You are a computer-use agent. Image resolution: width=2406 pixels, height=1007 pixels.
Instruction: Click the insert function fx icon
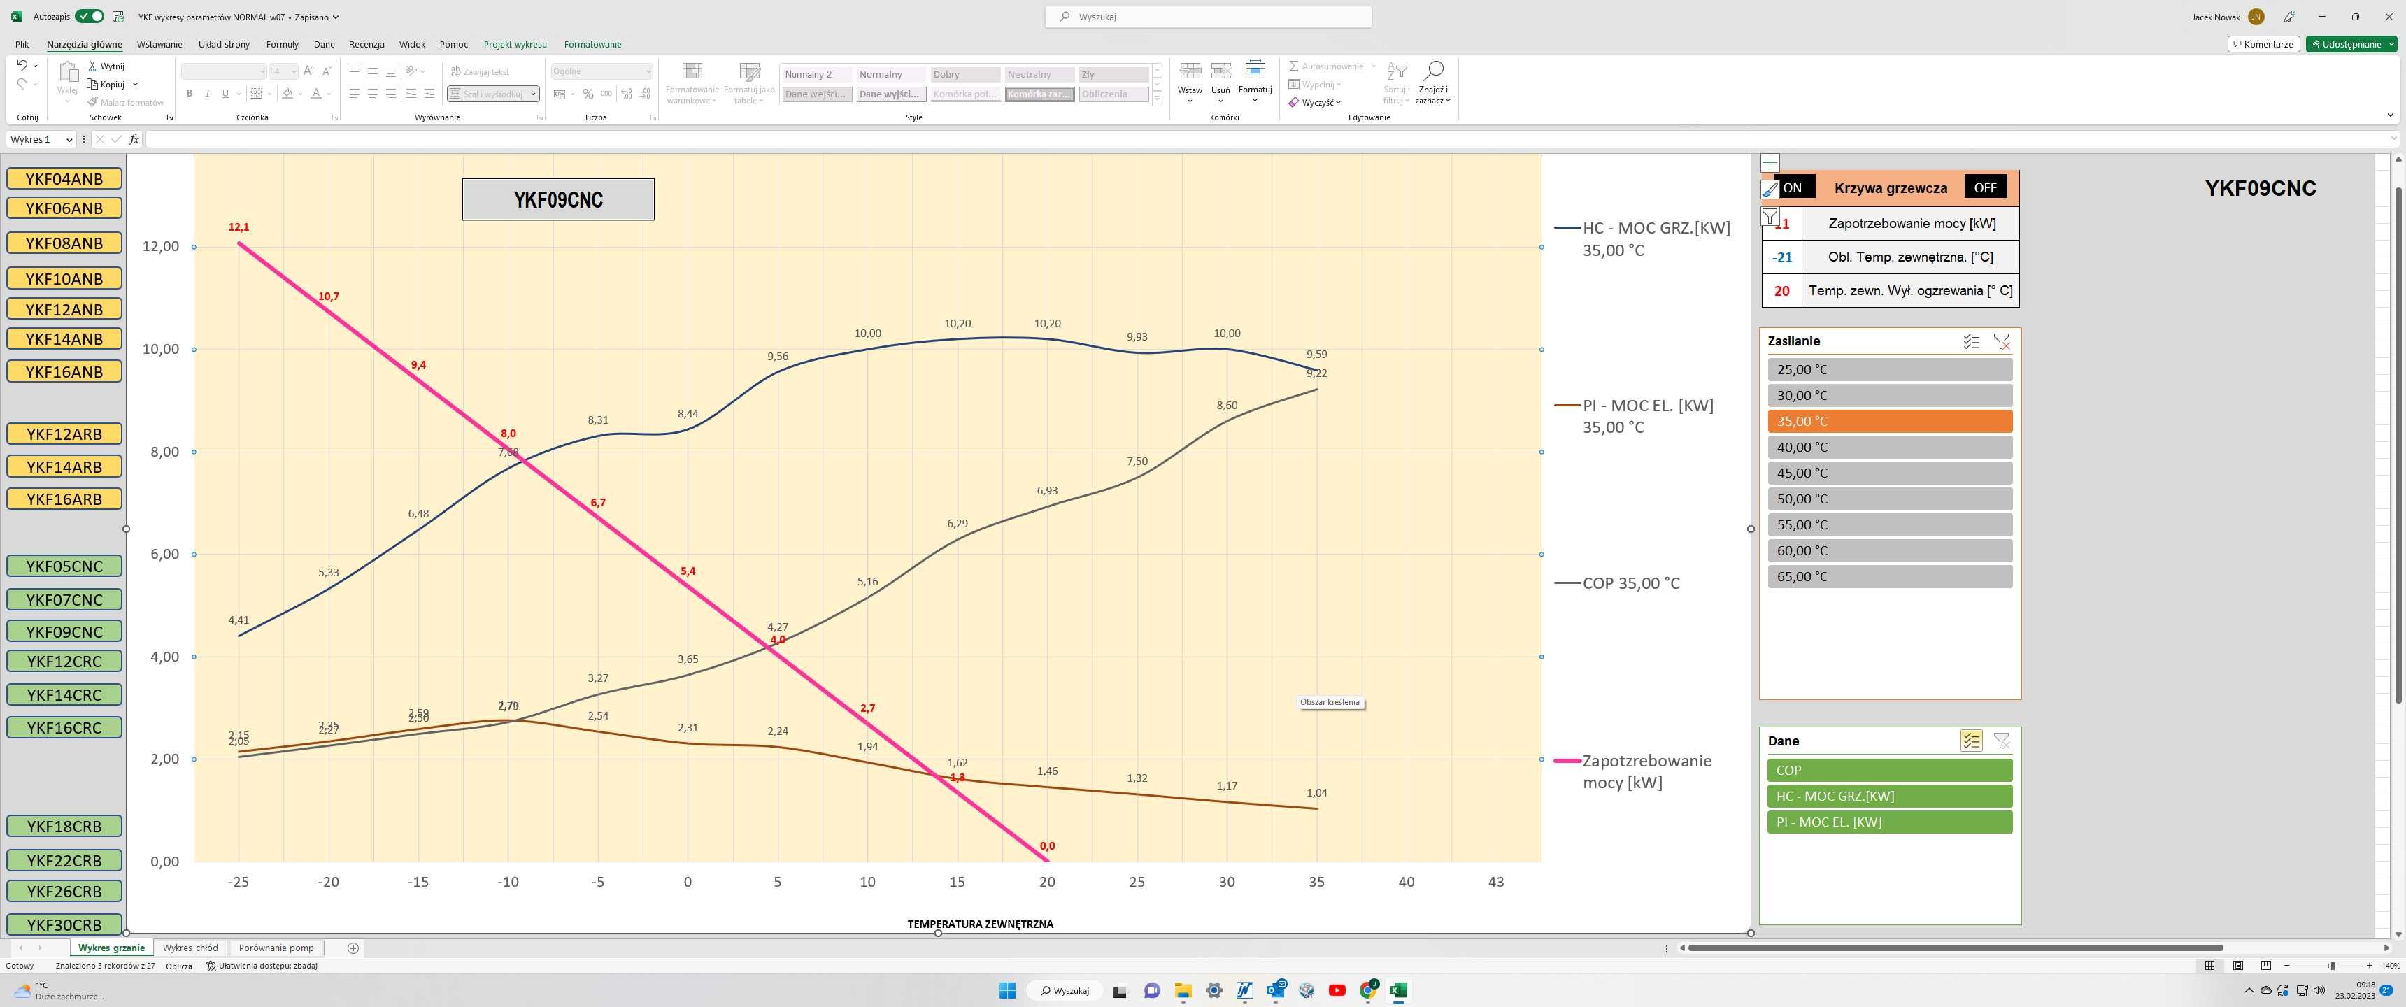tap(134, 139)
